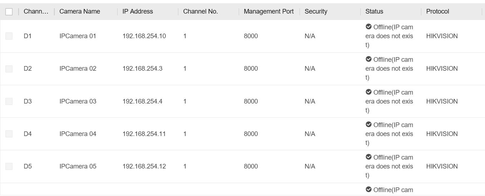This screenshot has height=196, width=485.
Task: Click the Management Port column header
Action: point(268,11)
